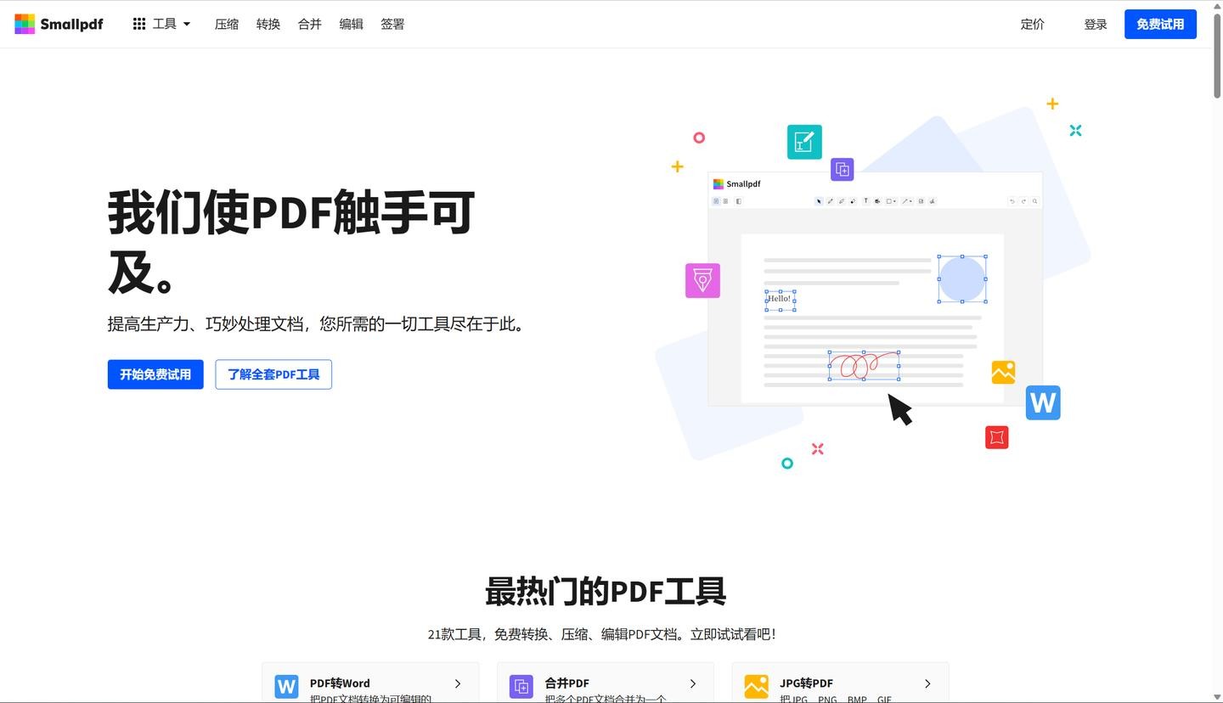Click the 登录 login link
This screenshot has height=703, width=1223.
coord(1096,24)
